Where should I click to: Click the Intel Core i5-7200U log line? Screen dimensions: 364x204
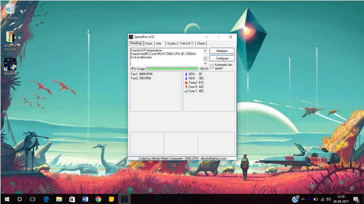163,54
